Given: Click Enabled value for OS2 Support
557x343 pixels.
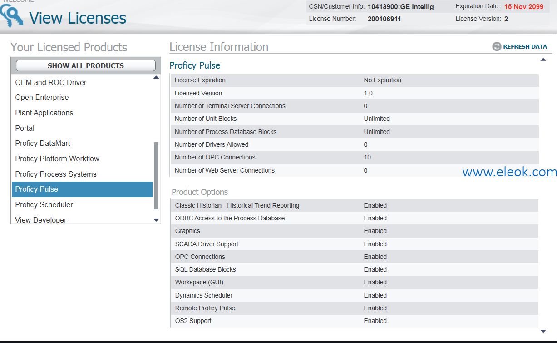Looking at the screenshot, I should [375, 321].
